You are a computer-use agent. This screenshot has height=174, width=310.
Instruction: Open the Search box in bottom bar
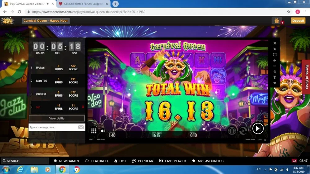[25, 161]
